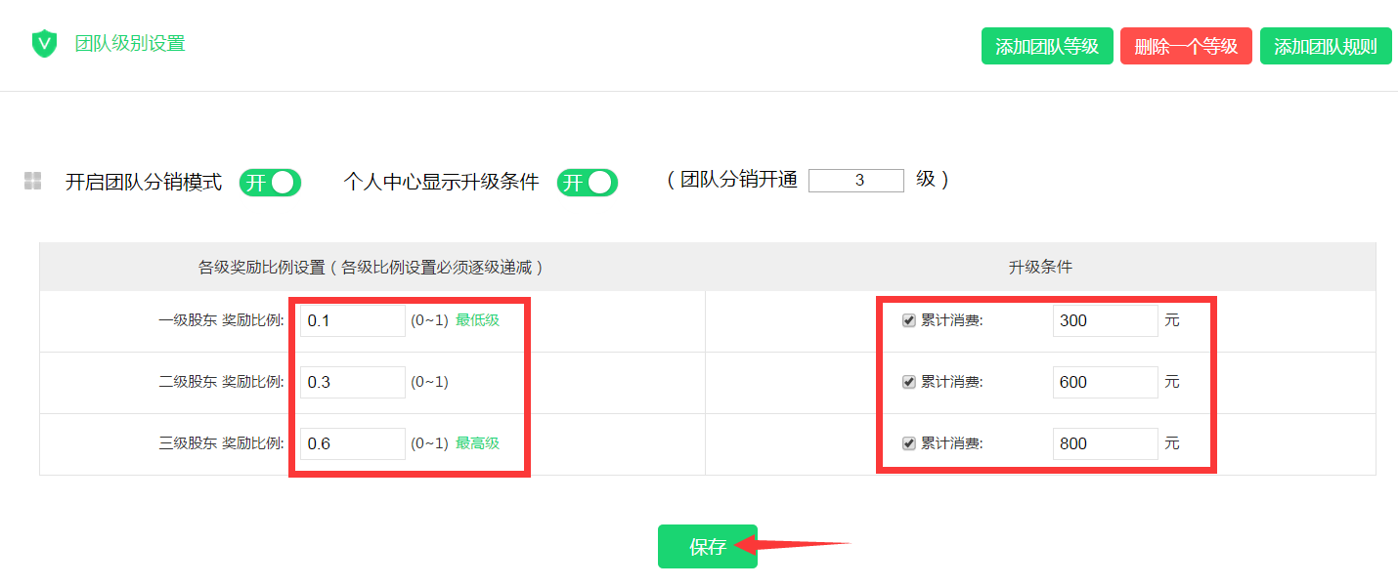Click the 添加团队等级 button

tap(1047, 46)
